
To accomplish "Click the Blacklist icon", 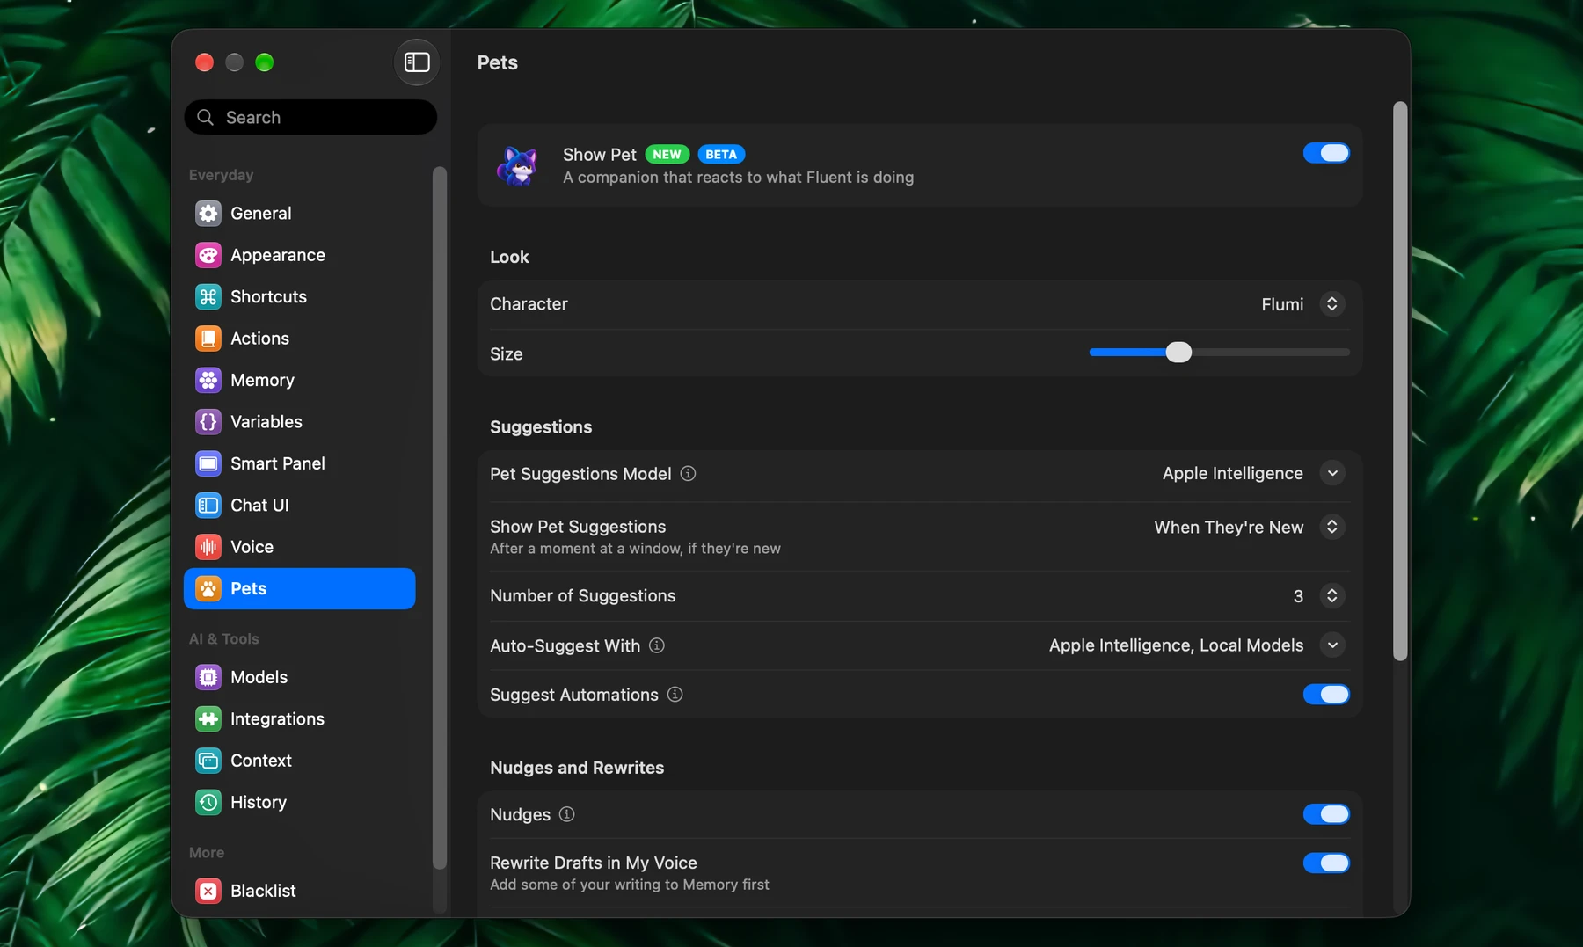I will point(208,891).
